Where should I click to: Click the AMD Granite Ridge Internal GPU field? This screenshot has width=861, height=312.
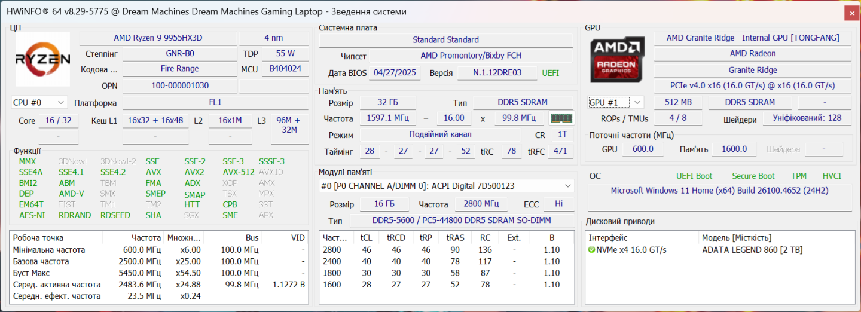(x=753, y=38)
